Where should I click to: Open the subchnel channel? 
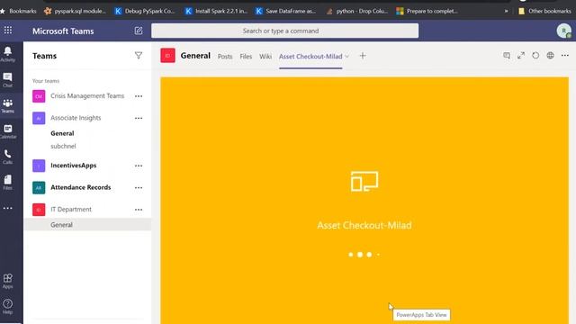coord(63,146)
